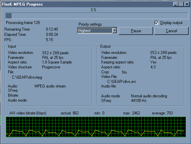Open the priority dropdown arrow

114,31
